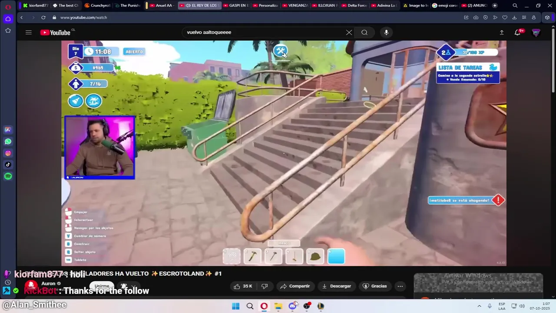Take a snapshot with the camera toolbar icon

476,17
